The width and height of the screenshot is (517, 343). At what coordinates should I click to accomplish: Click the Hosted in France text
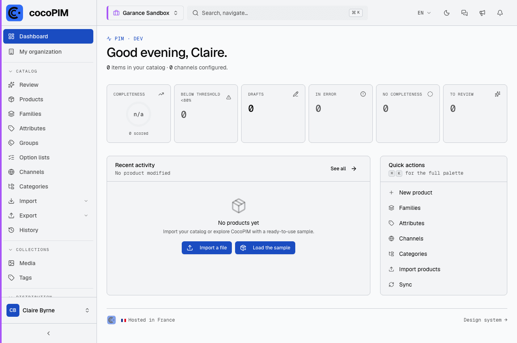151,320
